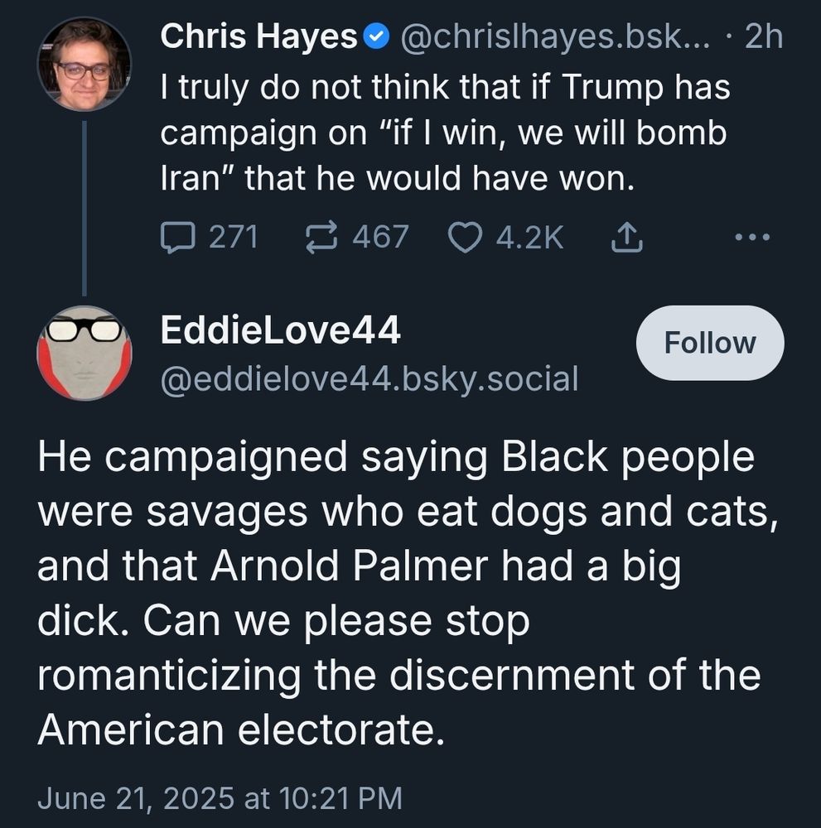Click the share upload arrow icon
The width and height of the screenshot is (821, 828).
[626, 238]
